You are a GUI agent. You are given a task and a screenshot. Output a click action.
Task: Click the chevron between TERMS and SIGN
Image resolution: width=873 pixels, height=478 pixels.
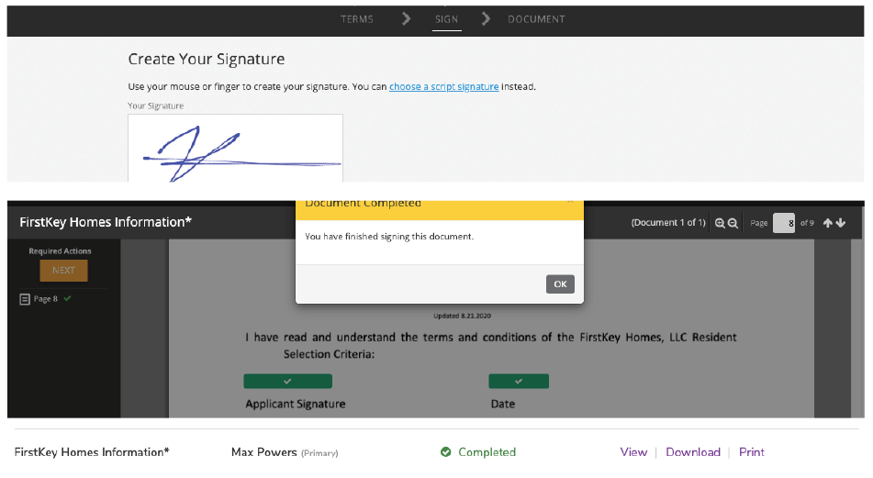tap(407, 19)
